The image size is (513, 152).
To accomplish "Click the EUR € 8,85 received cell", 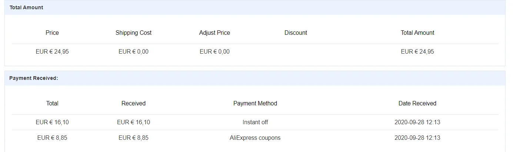I will (133, 138).
